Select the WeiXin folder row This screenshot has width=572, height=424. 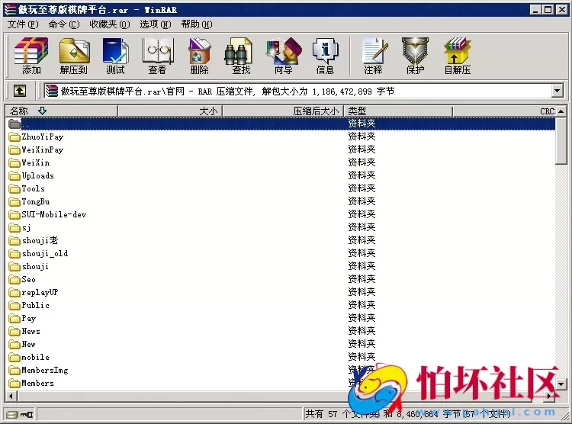[281, 162]
